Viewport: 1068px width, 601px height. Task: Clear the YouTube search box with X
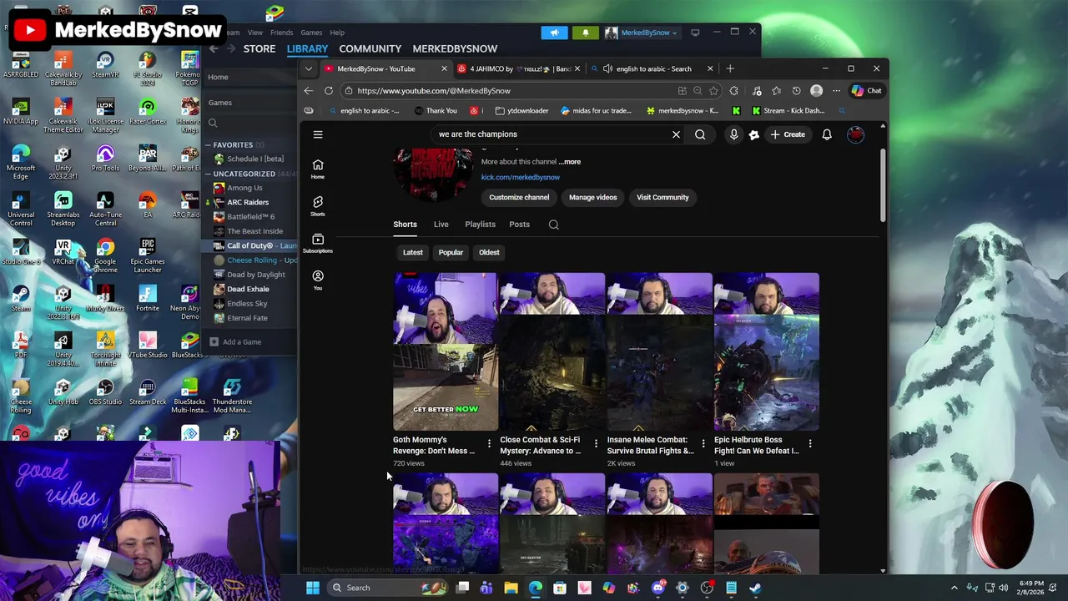[676, 134]
